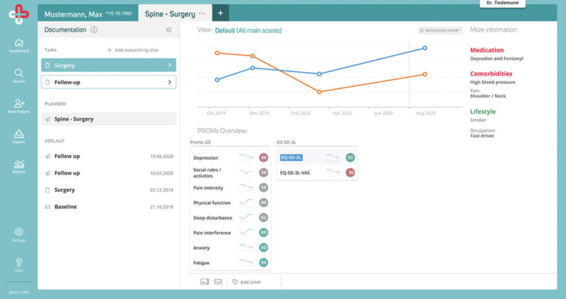This screenshot has height=299, width=566.
Task: Select the Baseline entry dated 21.10.2019
Action: [x=109, y=207]
